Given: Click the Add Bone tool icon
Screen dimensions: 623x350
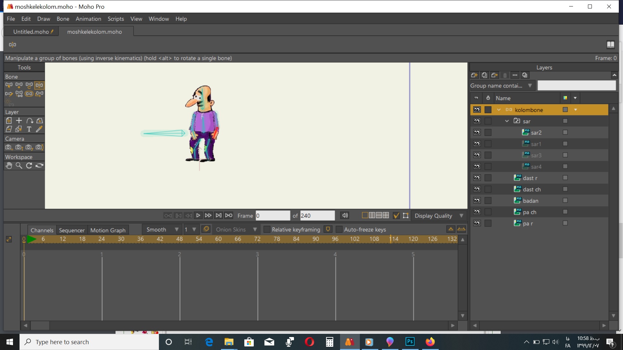Looking at the screenshot, I should click(19, 85).
